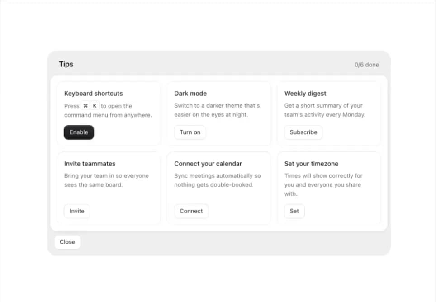Click the team activity summary description
The height and width of the screenshot is (302, 436).
point(325,110)
